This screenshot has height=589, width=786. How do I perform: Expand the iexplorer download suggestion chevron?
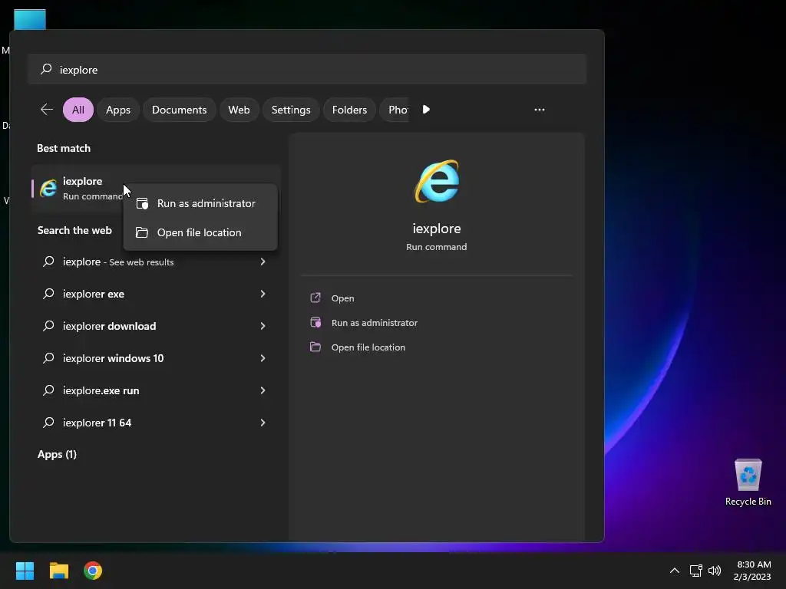click(x=263, y=325)
